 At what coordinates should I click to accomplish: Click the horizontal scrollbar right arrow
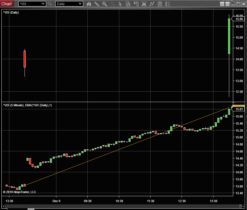tap(243, 206)
